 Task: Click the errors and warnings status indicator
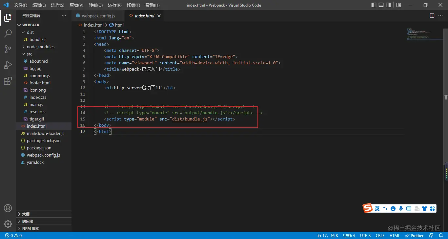[x=13, y=235]
